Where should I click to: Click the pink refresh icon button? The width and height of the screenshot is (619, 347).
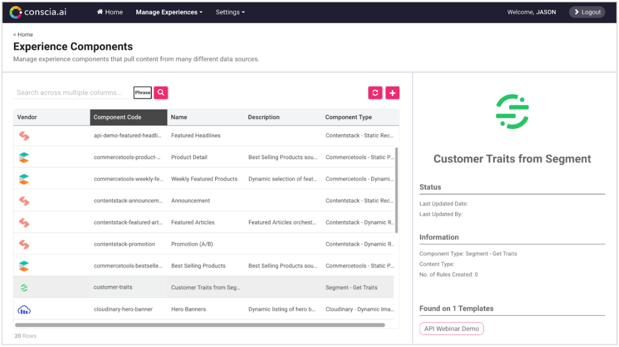point(375,93)
